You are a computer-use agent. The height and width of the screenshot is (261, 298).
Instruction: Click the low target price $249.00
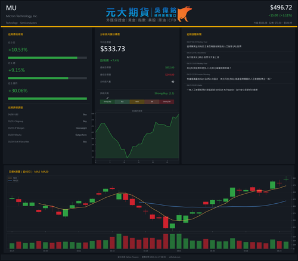coord(170,74)
